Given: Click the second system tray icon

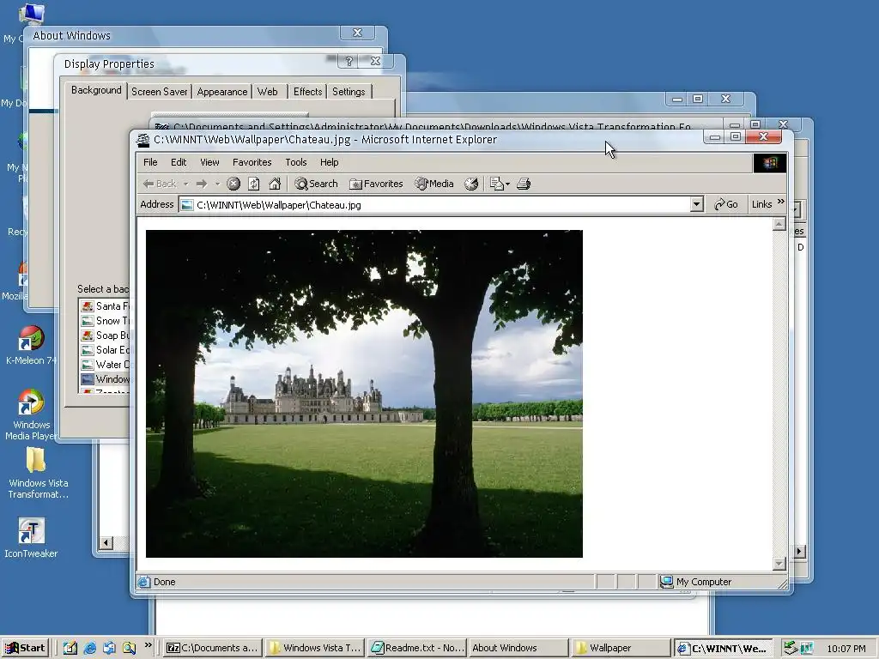Looking at the screenshot, I should tap(807, 649).
